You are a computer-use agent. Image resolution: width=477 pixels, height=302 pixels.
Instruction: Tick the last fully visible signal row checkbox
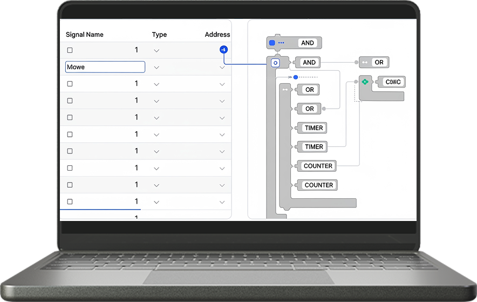click(x=70, y=202)
